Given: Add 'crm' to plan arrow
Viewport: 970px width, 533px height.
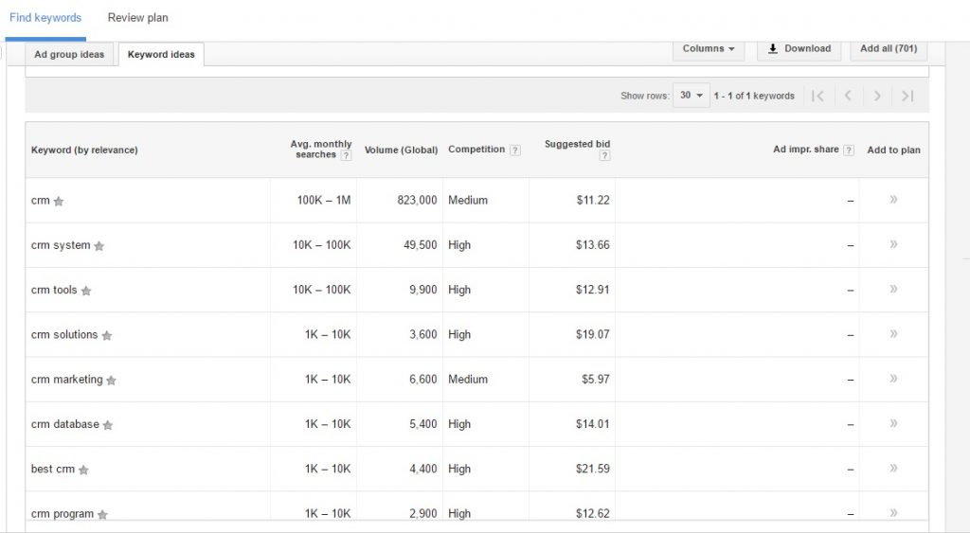Looking at the screenshot, I should 893,199.
